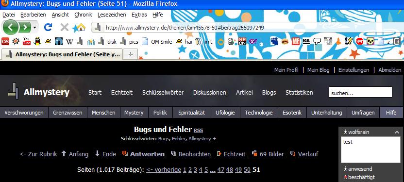Open the red STOP sign bookmark
404x182 pixels.
coord(360,41)
